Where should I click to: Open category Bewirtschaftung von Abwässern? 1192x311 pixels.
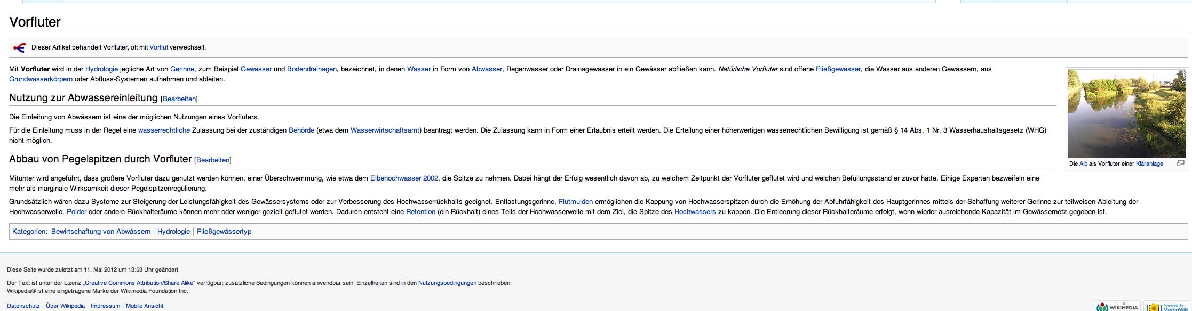coord(101,232)
